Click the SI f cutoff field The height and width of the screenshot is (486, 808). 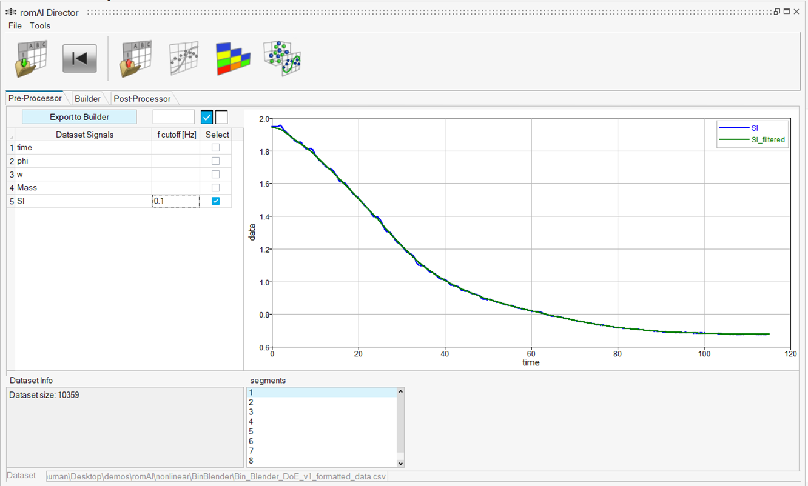(175, 201)
